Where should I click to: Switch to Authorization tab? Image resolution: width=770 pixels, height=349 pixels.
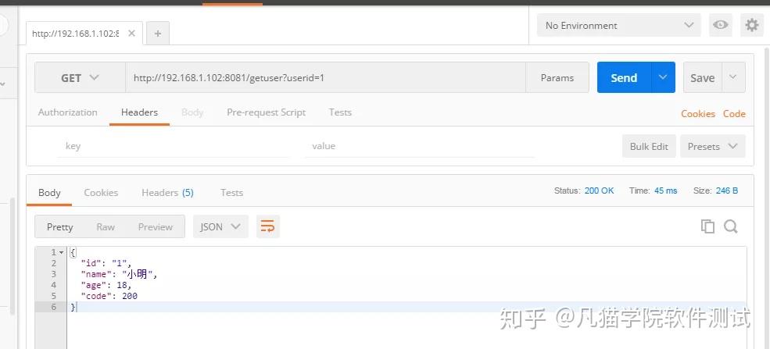pos(68,112)
